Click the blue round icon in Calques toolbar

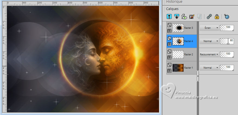[226, 16]
